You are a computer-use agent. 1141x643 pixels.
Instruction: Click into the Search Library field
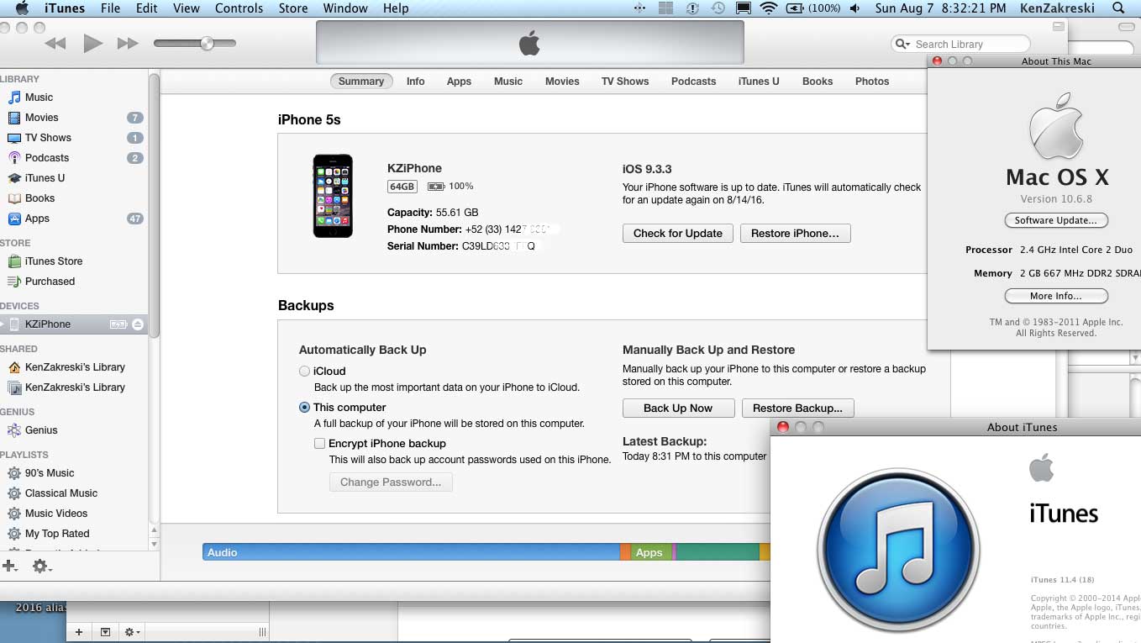point(960,44)
